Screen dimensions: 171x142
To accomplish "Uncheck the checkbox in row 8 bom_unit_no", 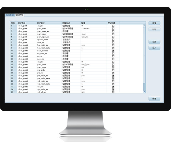I will [x=113, y=45].
